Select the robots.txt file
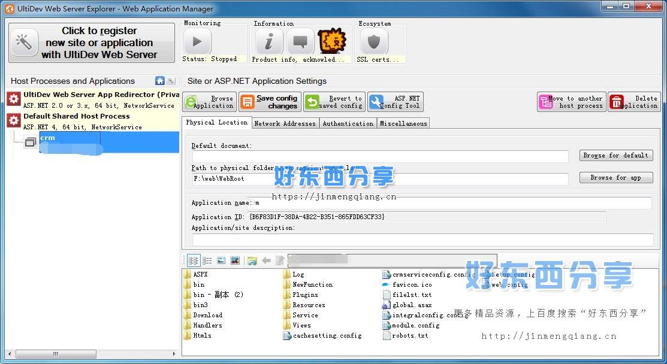This screenshot has height=364, width=667. 406,335
